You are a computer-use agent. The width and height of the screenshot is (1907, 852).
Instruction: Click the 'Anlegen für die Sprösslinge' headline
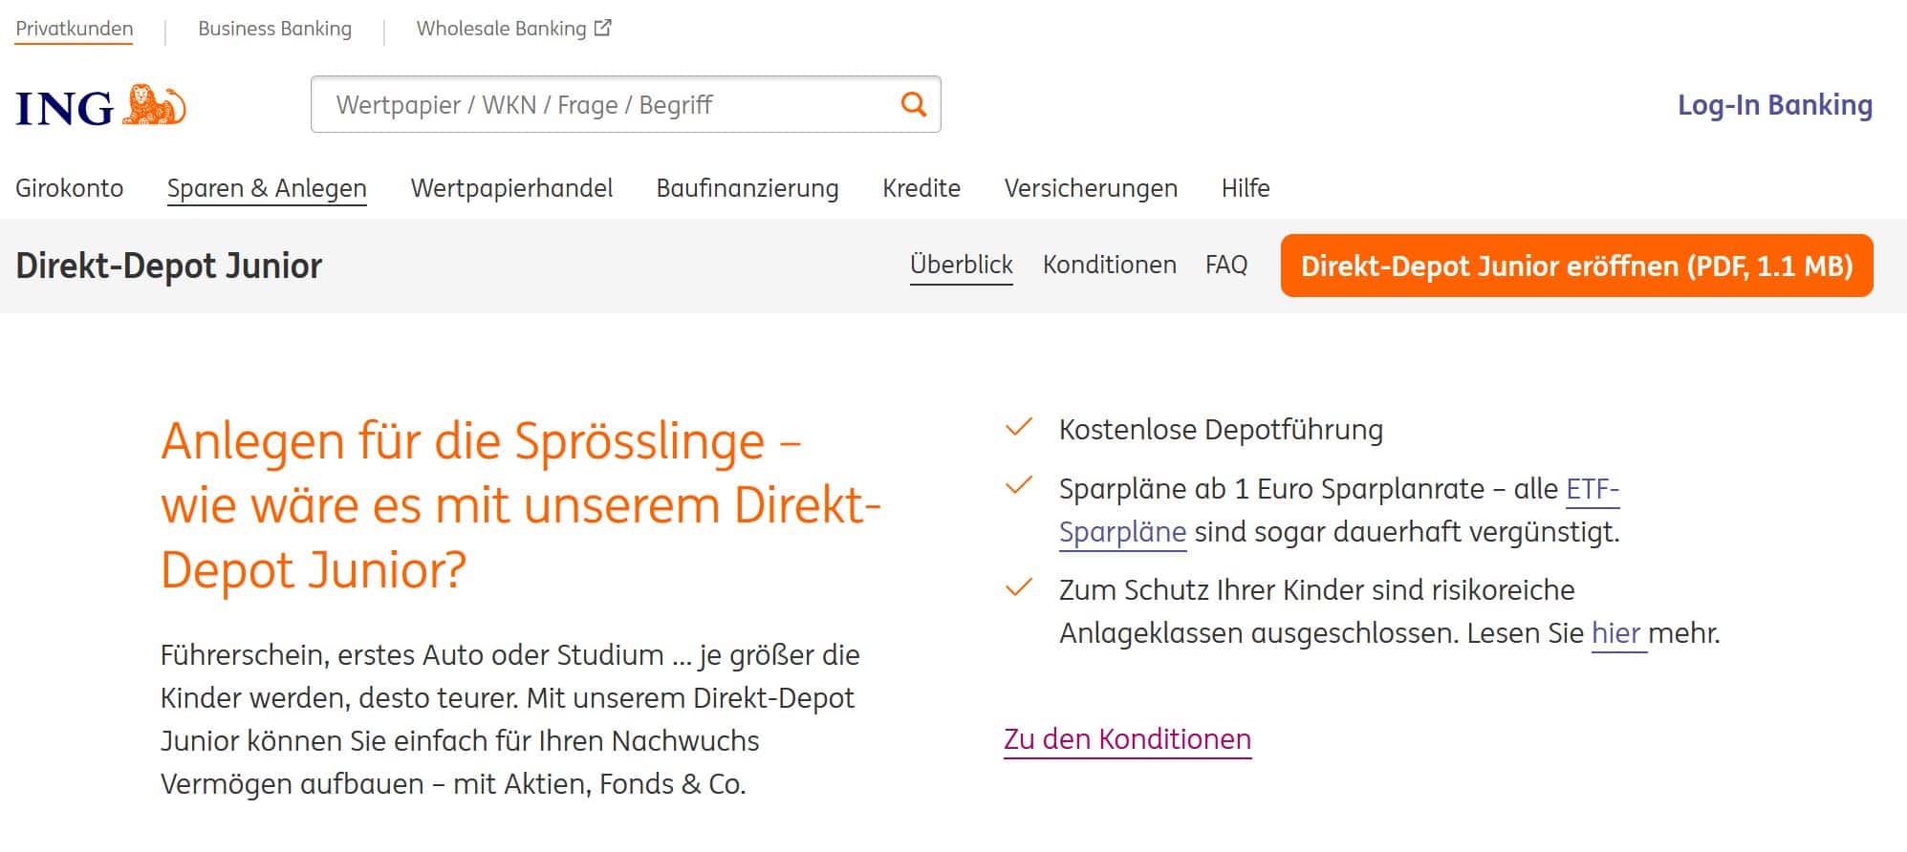click(521, 505)
